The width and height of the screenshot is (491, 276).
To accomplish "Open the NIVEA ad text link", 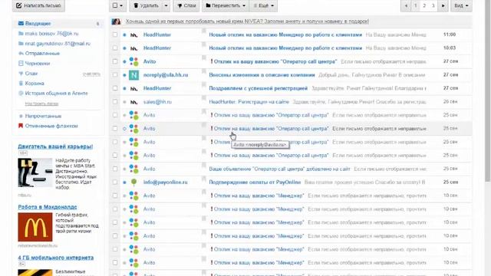I will (247, 21).
